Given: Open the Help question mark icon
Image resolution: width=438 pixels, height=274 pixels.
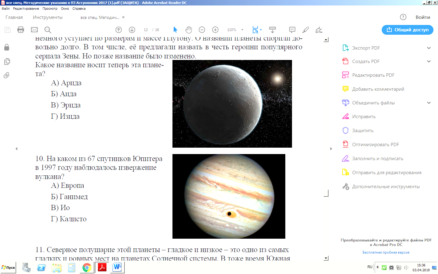Looking at the screenshot, I should pyautogui.click(x=403, y=17).
